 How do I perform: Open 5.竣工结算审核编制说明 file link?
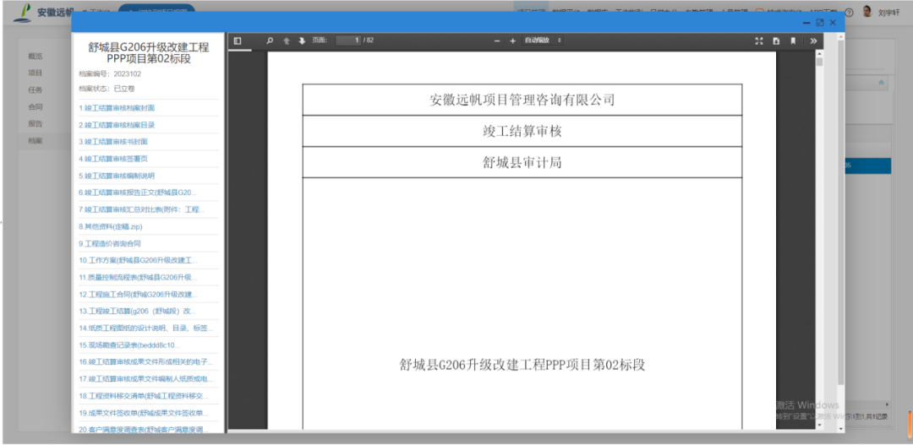pos(117,176)
